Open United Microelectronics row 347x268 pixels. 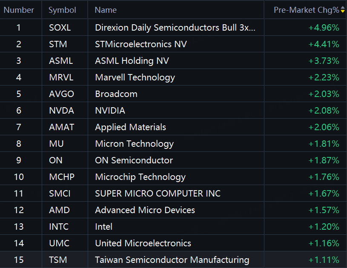pos(143,243)
